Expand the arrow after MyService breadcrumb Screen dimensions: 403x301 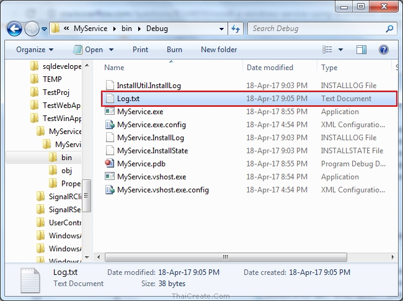click(x=115, y=29)
